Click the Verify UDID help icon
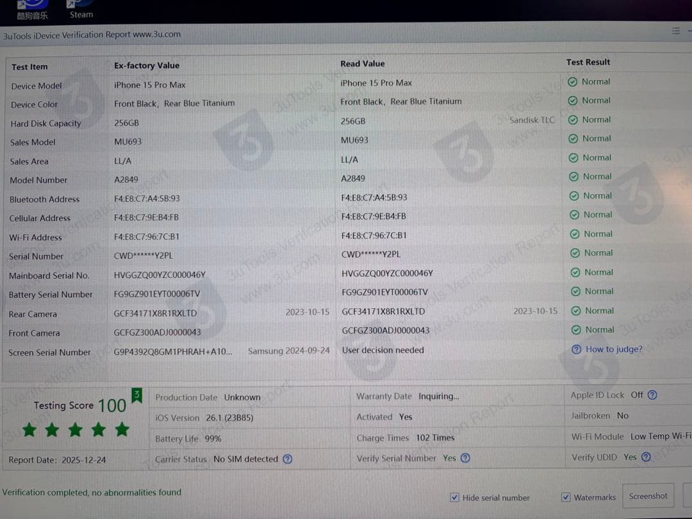This screenshot has height=519, width=692. (646, 457)
